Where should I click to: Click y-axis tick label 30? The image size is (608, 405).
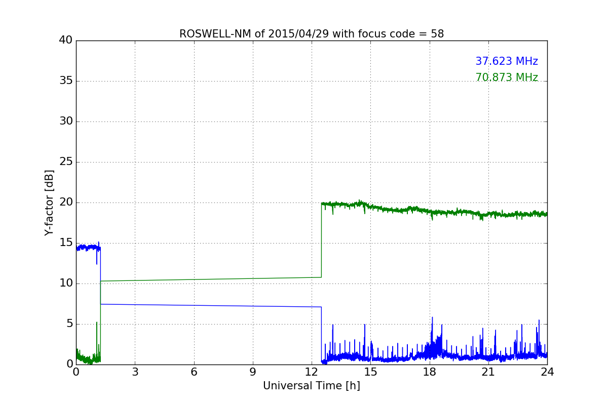66,121
